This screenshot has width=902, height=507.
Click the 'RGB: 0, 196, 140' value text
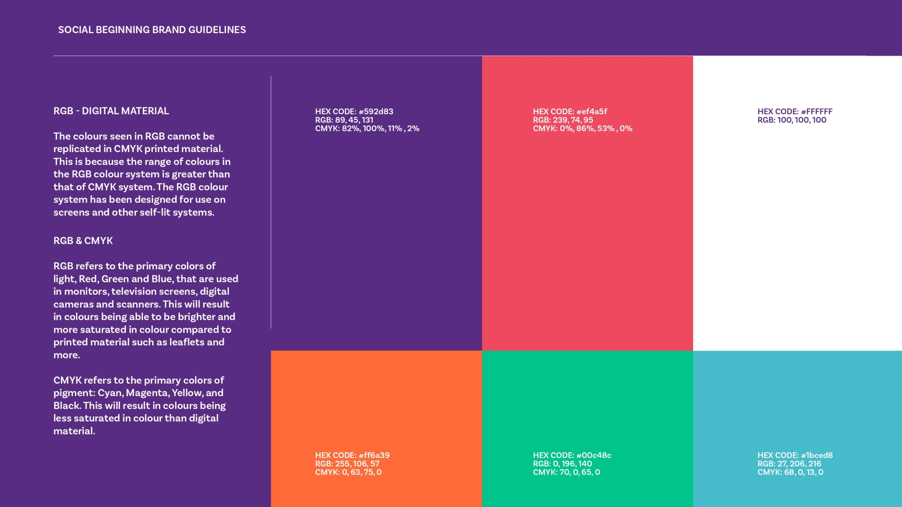tap(562, 464)
